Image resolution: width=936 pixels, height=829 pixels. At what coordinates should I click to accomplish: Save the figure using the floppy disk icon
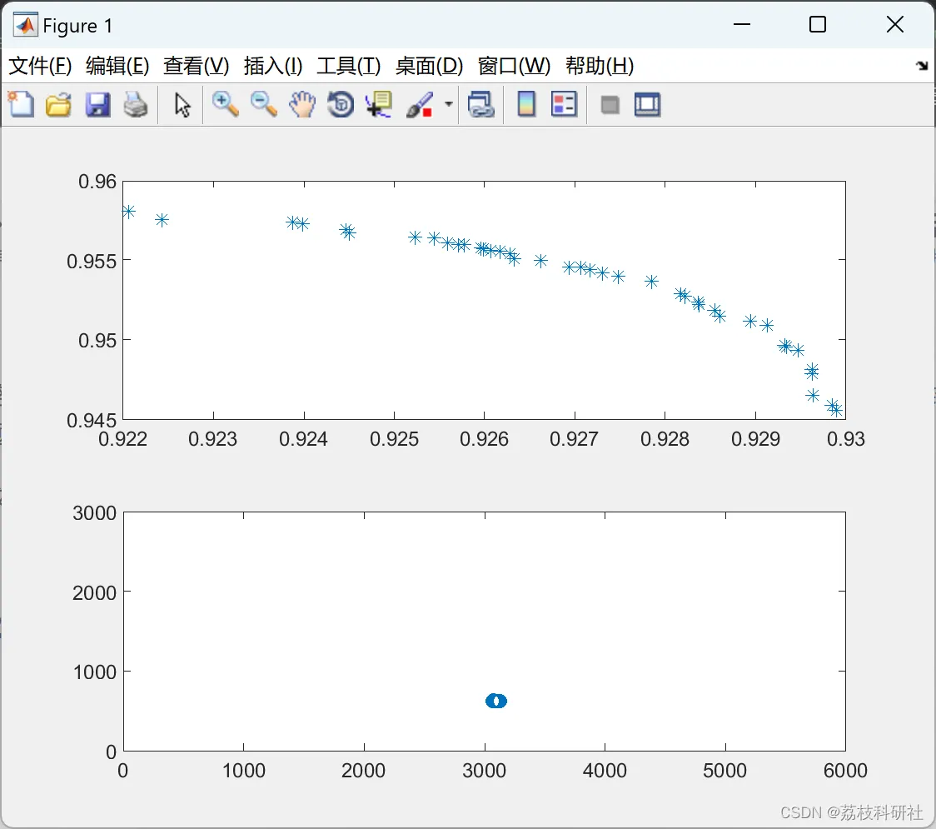click(97, 104)
